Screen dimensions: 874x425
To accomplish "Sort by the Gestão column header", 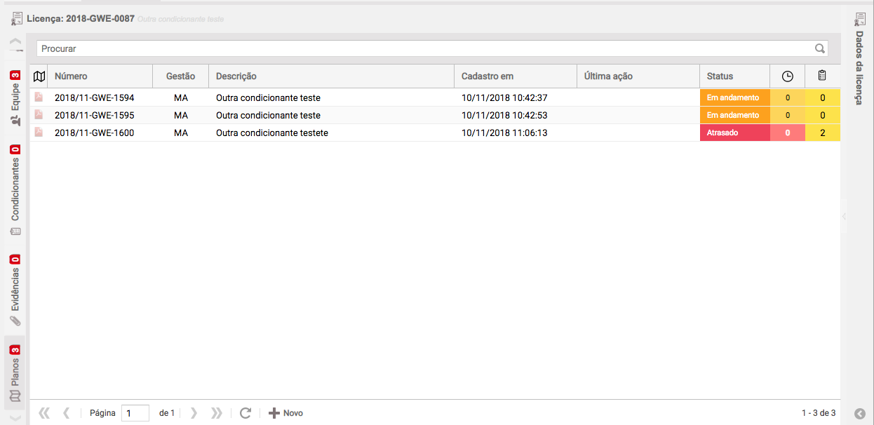I will pos(181,76).
